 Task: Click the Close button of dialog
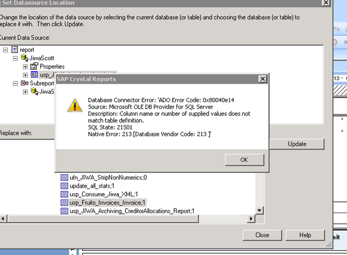[262, 235]
